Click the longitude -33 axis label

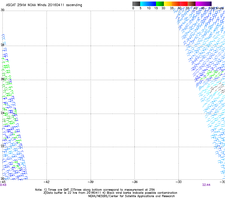[179, 182]
